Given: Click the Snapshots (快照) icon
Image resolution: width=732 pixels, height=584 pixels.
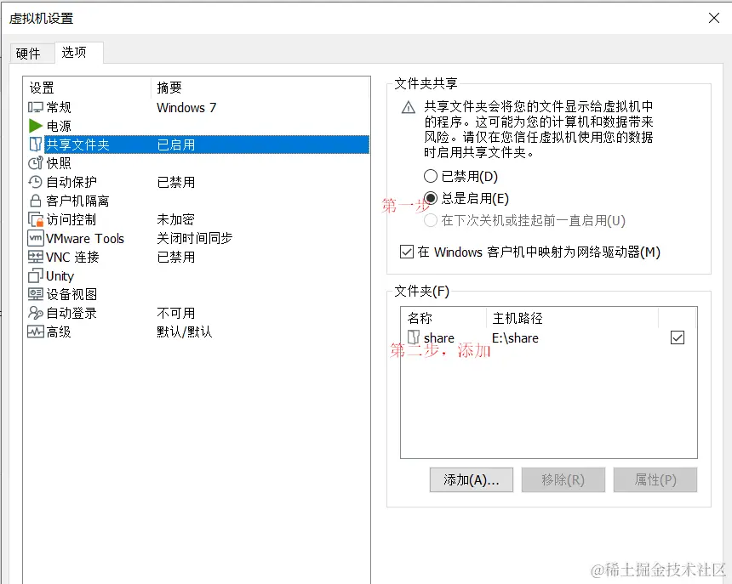Looking at the screenshot, I should click(36, 163).
